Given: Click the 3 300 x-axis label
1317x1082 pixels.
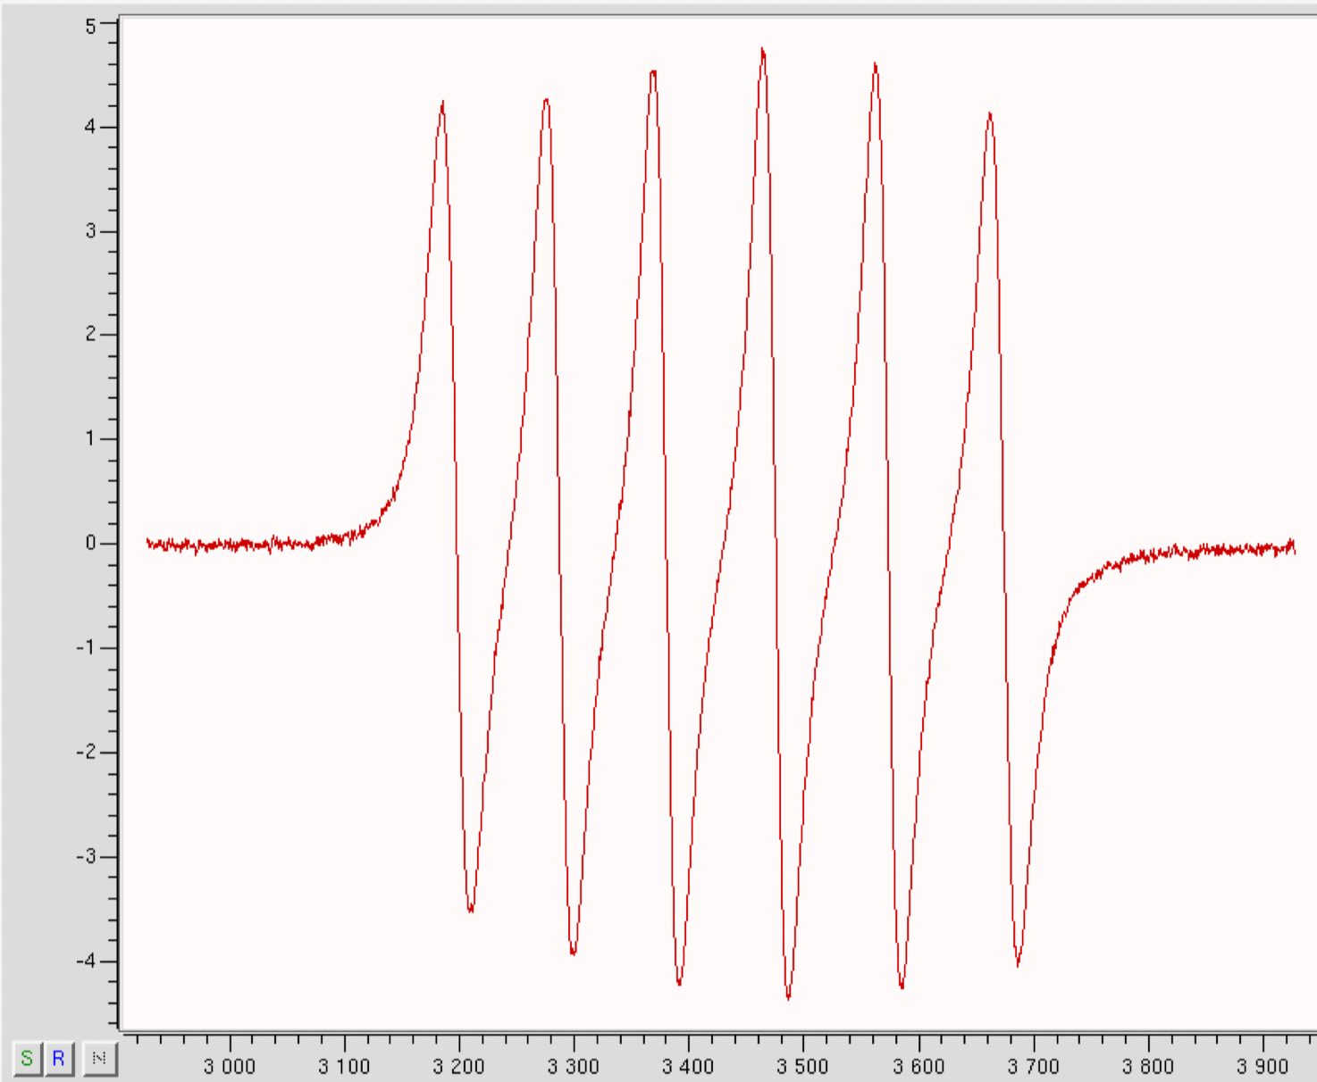Looking at the screenshot, I should 574,1066.
